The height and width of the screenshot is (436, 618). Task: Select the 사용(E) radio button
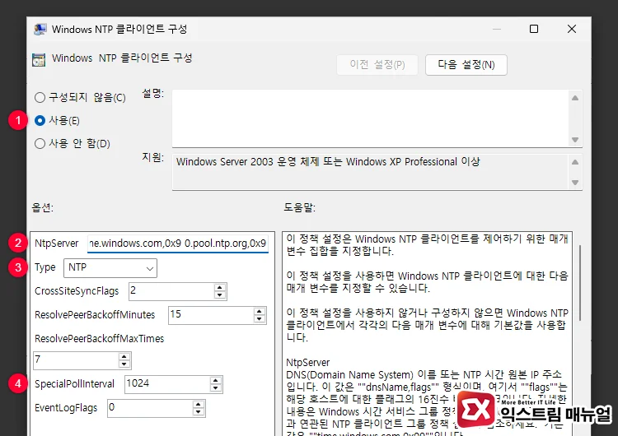click(x=40, y=120)
